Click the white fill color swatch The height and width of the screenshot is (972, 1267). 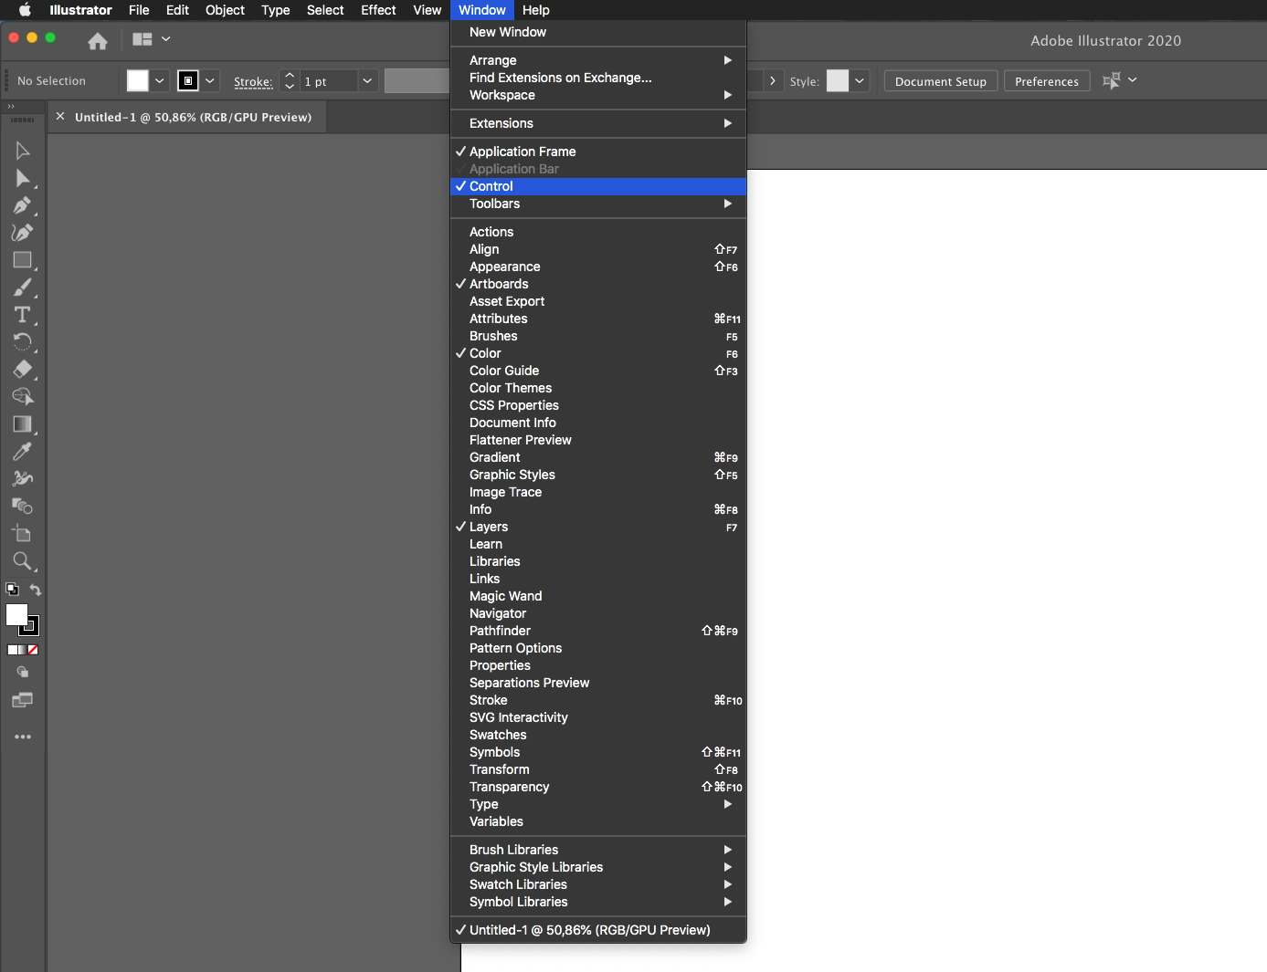(16, 616)
